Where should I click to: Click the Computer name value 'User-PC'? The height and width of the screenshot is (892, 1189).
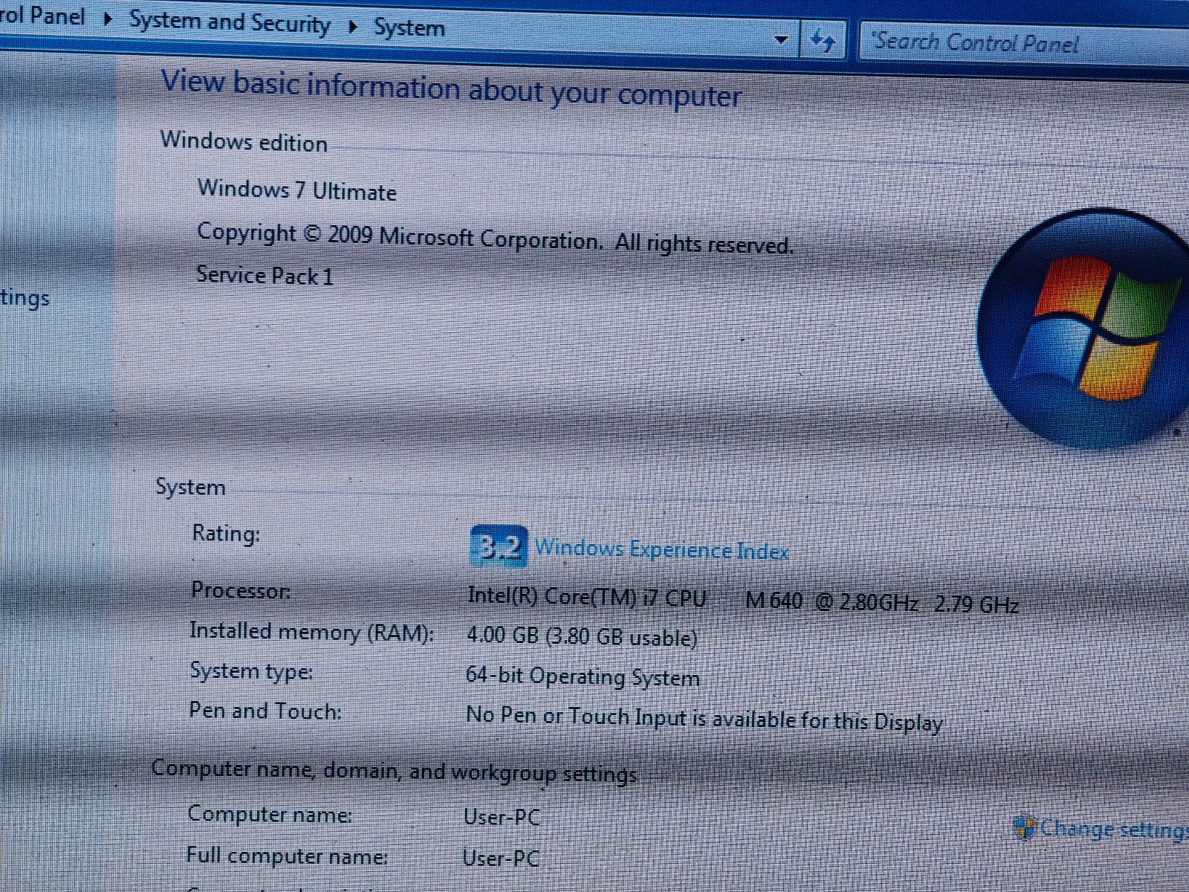[x=502, y=817]
